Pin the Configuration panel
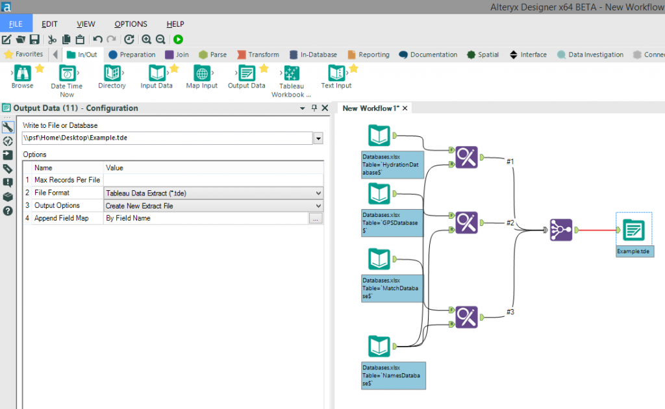 (314, 108)
